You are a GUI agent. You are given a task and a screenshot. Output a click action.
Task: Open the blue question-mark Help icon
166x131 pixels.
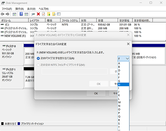click(21, 14)
